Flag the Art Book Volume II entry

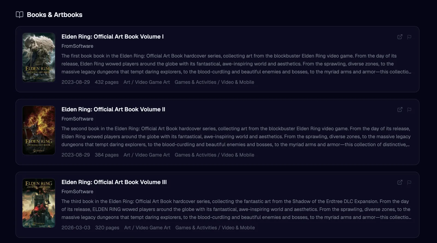409,110
